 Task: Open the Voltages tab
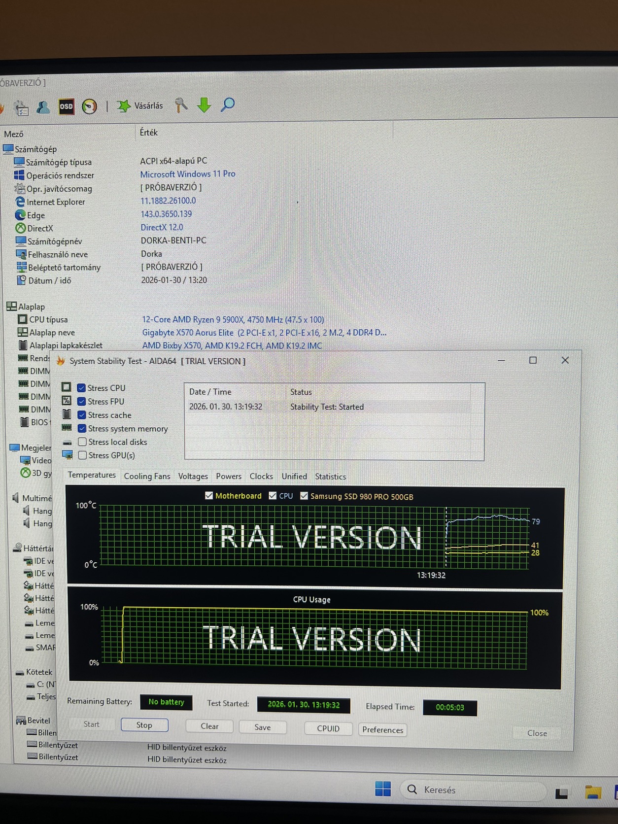(x=193, y=476)
